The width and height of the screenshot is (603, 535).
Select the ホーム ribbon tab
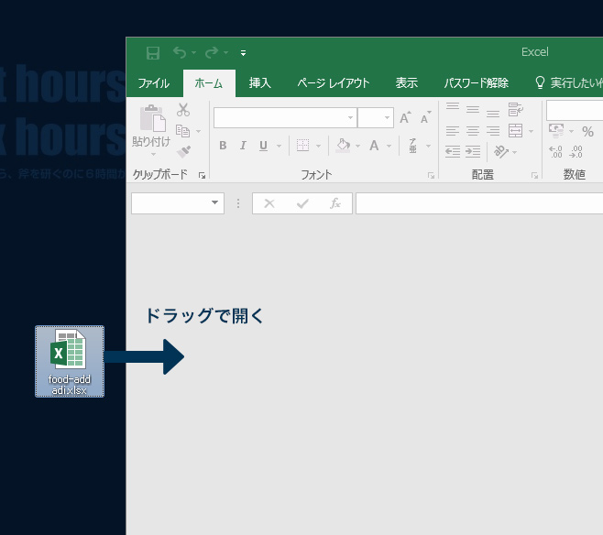(x=209, y=83)
